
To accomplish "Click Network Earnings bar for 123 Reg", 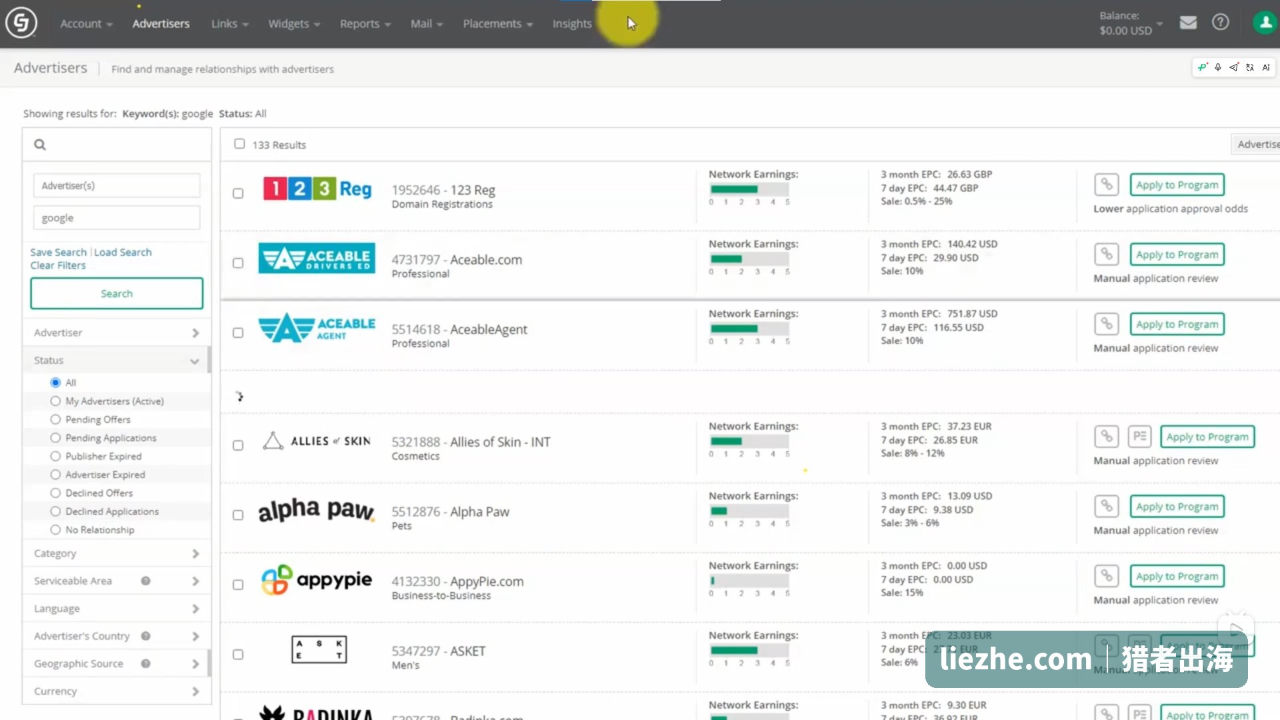I will 749,189.
